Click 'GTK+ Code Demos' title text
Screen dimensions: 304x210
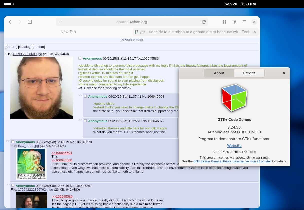[234, 120]
